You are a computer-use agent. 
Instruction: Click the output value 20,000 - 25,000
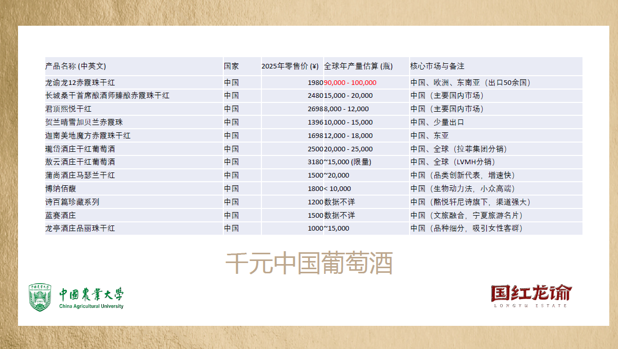[348, 149]
